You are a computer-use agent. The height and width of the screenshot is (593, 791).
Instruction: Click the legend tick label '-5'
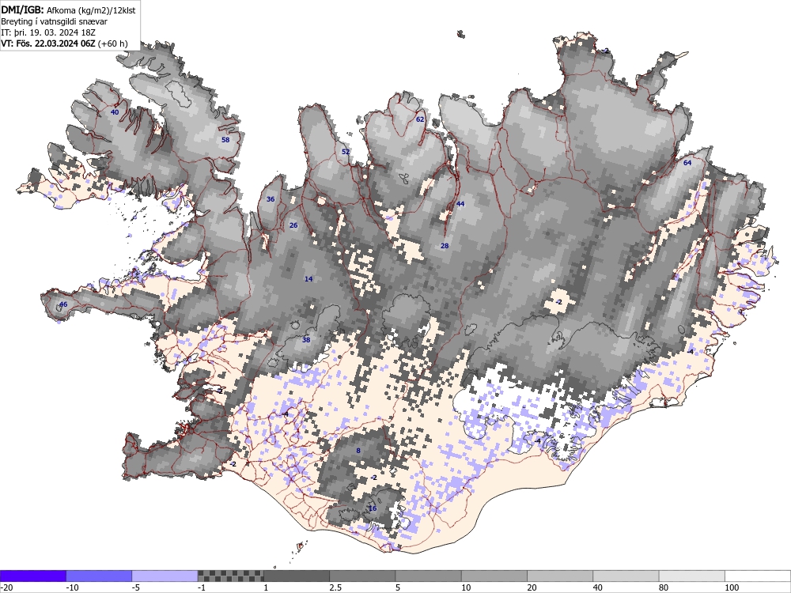(x=137, y=588)
